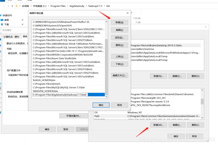218x145 pixels.
Task: Select the Path system variable row
Action: click(x=147, y=116)
